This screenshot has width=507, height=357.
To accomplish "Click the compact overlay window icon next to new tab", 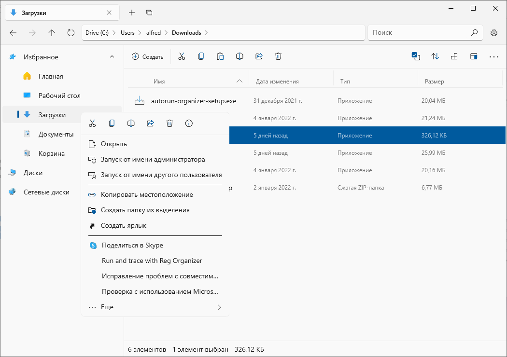I will point(149,13).
